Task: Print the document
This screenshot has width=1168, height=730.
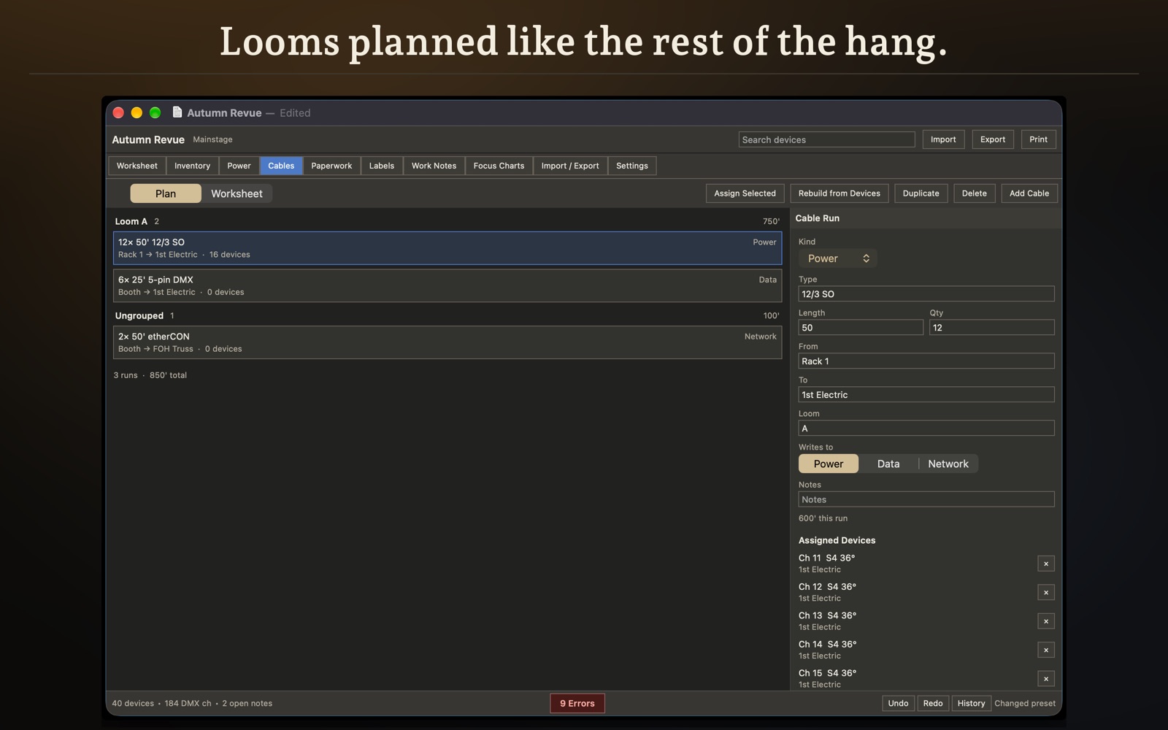Action: coord(1038,139)
